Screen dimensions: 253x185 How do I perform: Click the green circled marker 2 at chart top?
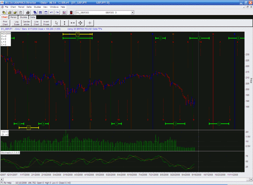(x=160, y=38)
